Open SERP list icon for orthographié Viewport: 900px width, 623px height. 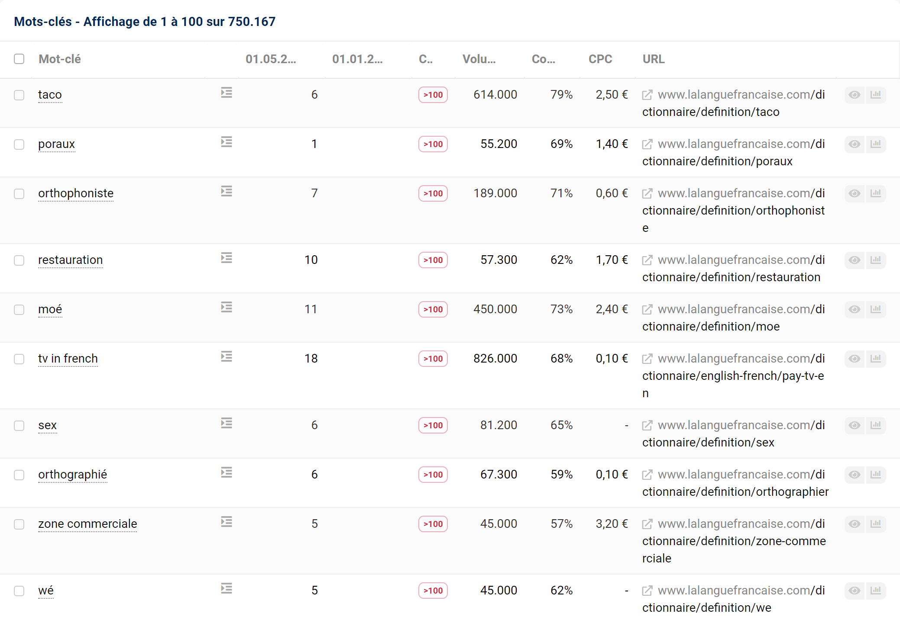point(227,472)
